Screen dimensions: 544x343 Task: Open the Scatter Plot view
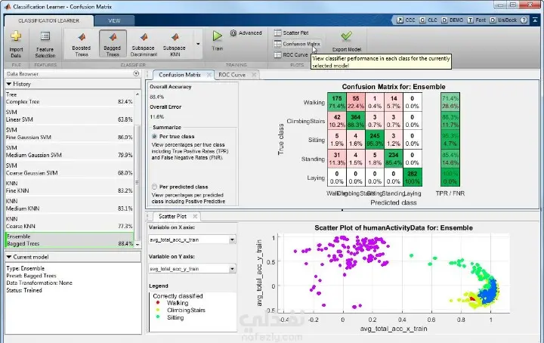point(292,32)
